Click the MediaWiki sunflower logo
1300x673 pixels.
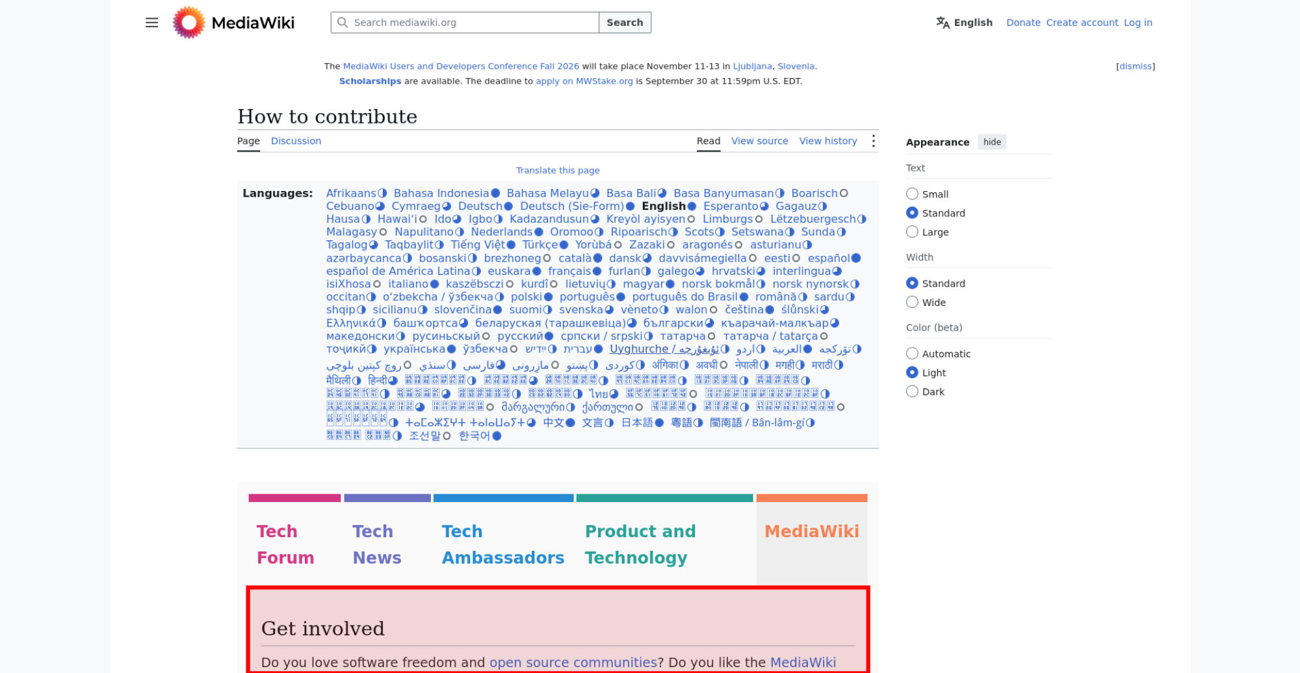(x=188, y=23)
